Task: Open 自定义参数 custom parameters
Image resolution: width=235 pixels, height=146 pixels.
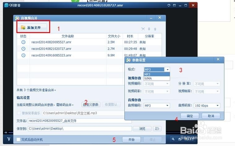Action: [91, 104]
